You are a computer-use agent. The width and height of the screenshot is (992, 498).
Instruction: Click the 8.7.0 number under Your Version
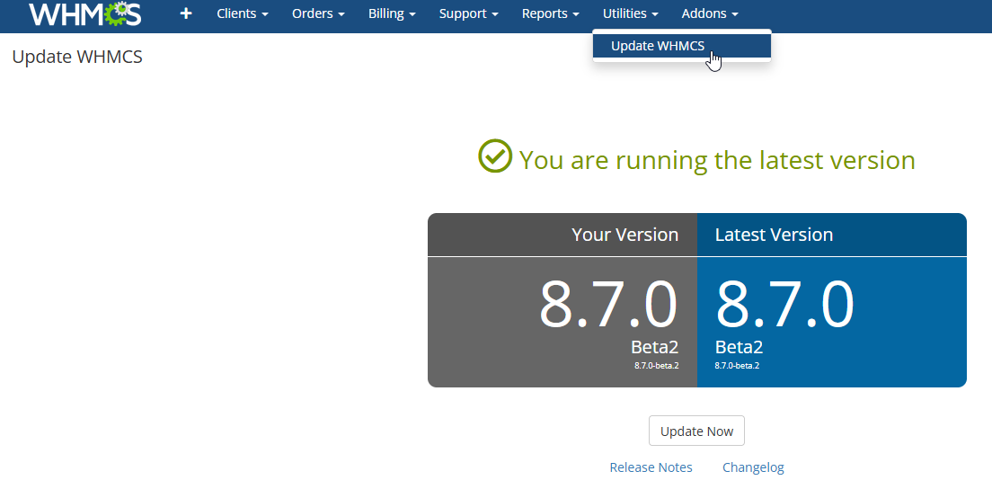click(x=608, y=305)
